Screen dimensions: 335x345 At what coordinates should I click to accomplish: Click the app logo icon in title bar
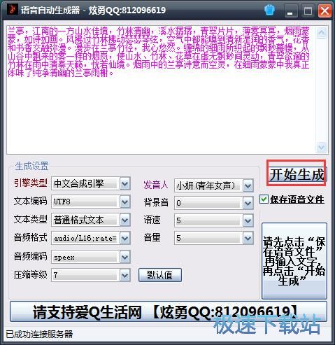click(13, 10)
